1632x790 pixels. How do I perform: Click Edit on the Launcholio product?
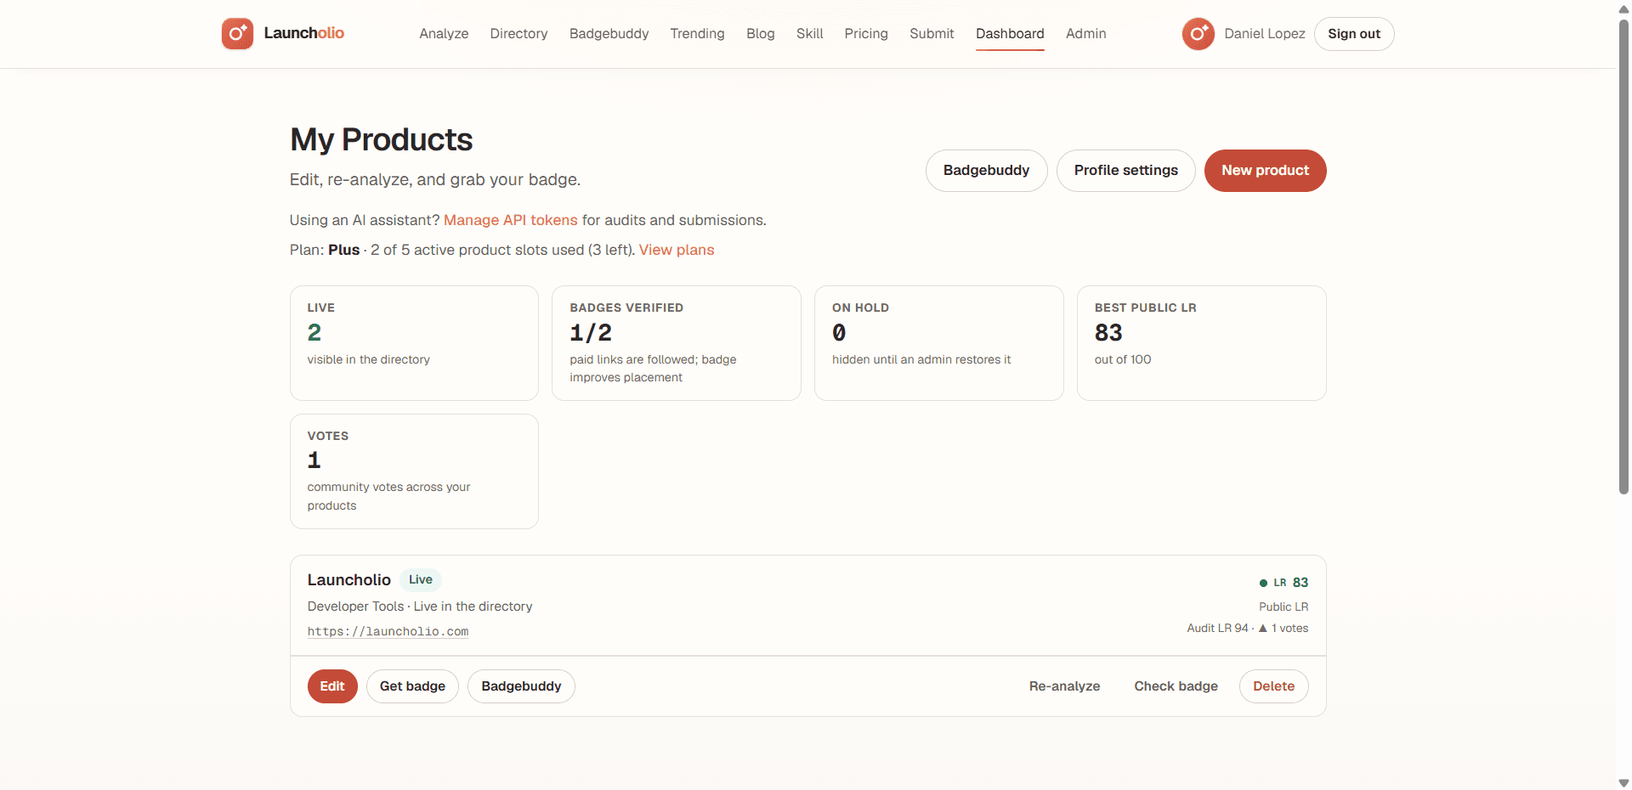[x=332, y=686]
